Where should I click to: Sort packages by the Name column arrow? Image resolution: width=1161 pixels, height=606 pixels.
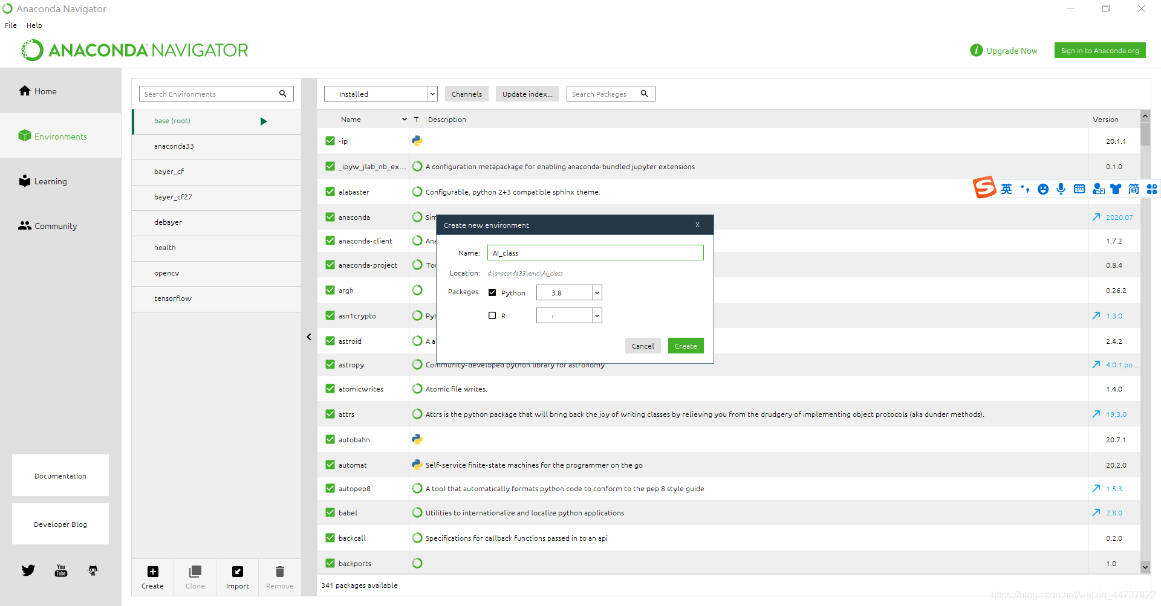click(x=405, y=120)
